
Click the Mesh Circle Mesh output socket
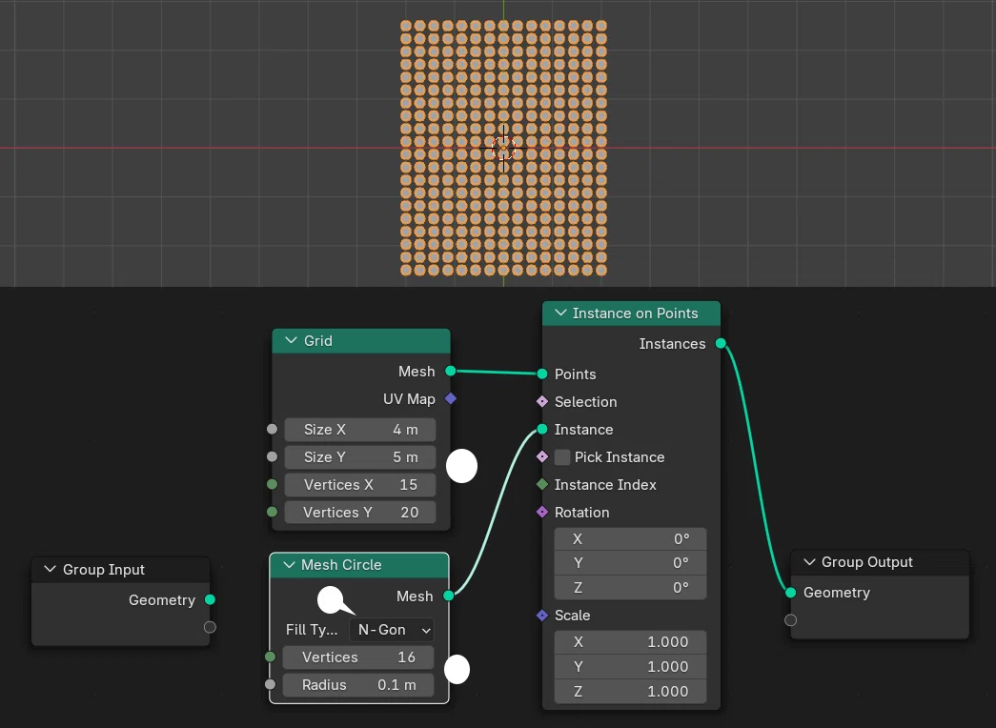tap(449, 596)
